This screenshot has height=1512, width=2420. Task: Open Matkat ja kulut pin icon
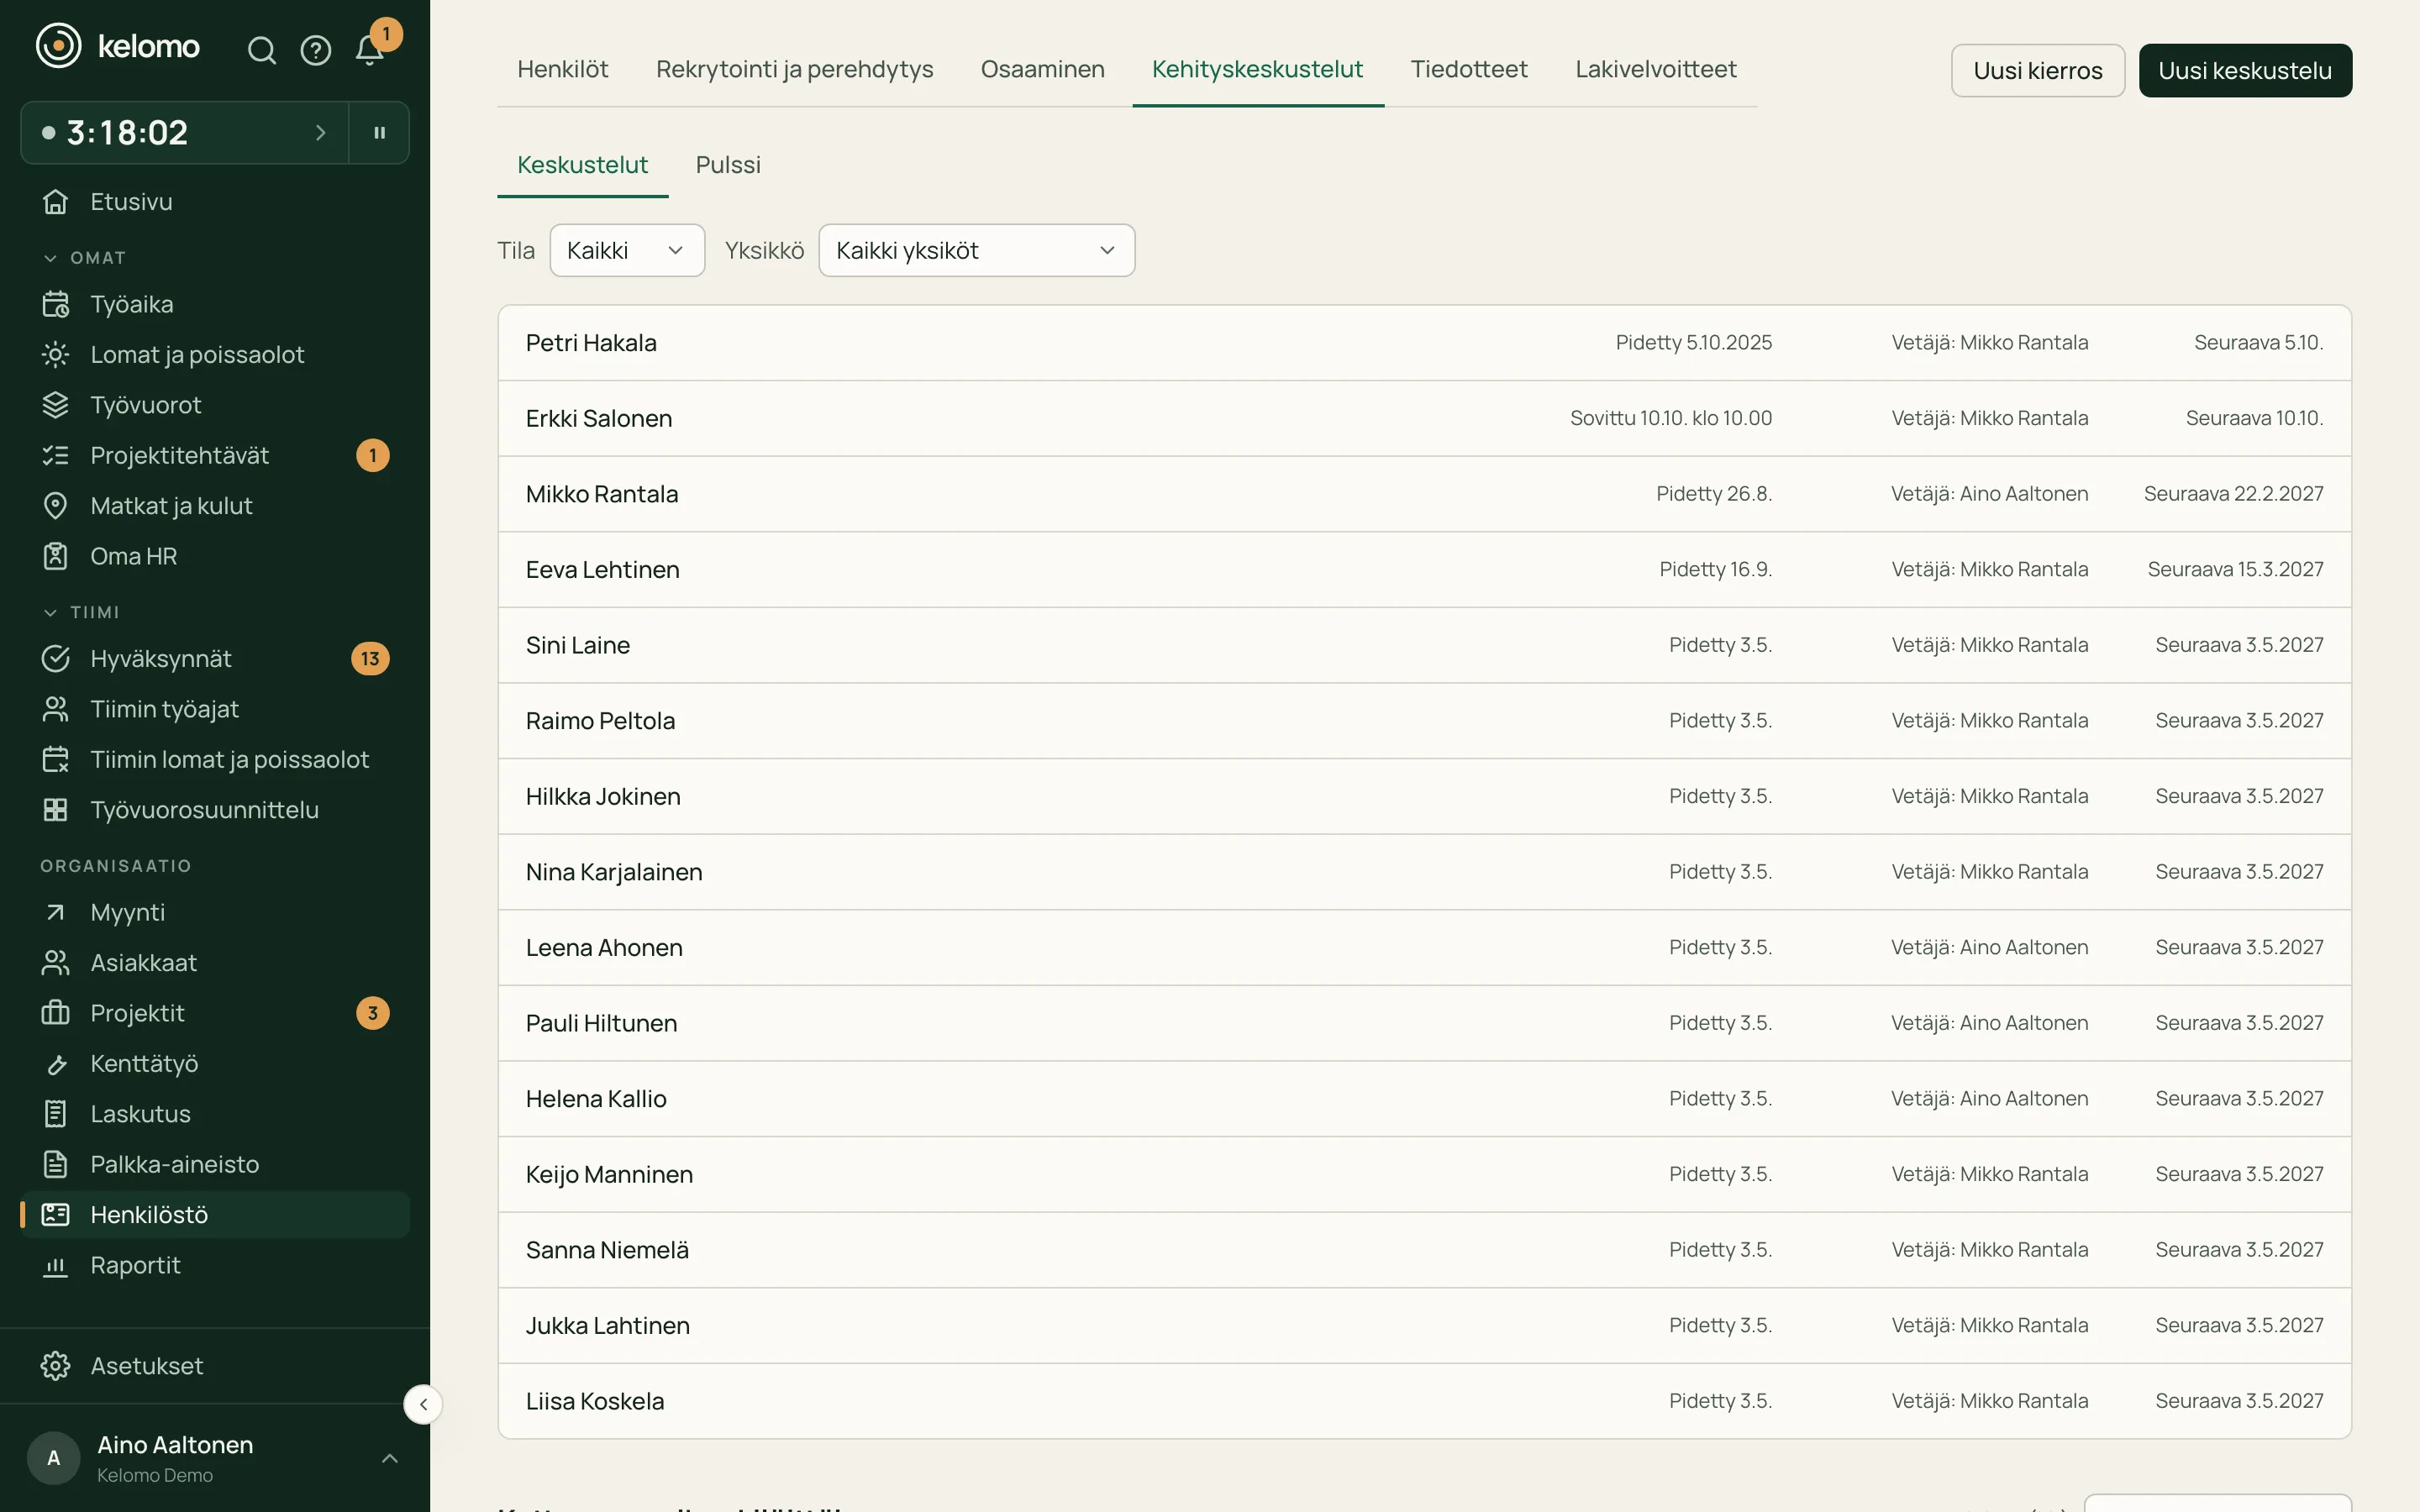click(56, 506)
